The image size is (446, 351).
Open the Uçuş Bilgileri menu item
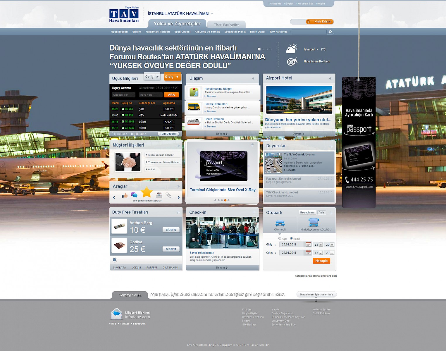point(119,32)
